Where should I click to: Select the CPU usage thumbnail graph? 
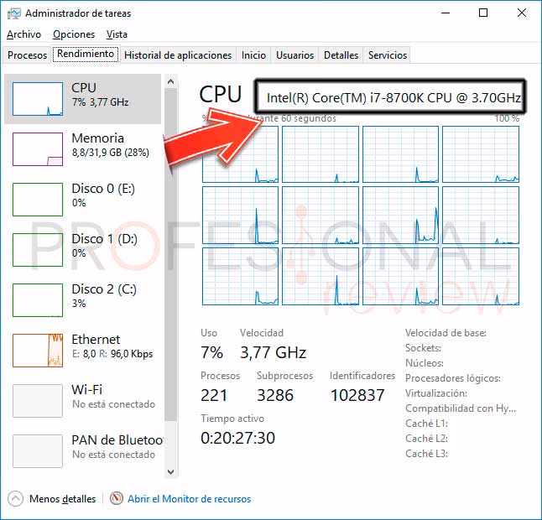[38, 99]
